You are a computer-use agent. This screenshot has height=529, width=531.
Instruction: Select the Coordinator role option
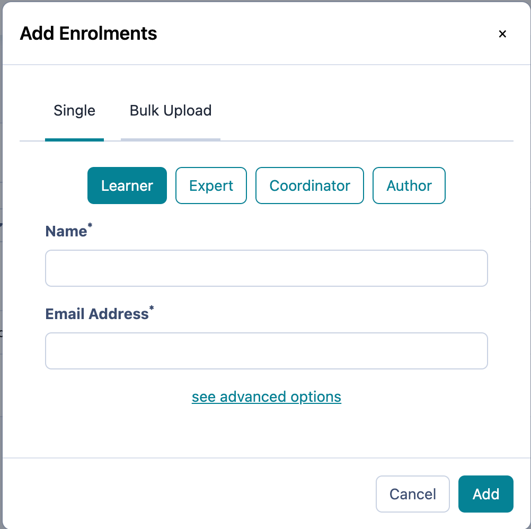309,186
